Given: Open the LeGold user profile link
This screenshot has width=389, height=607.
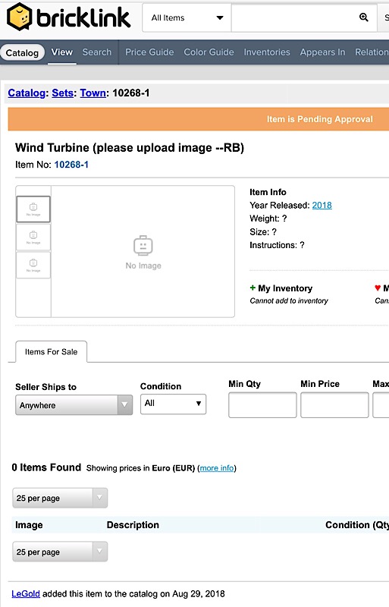Looking at the screenshot, I should click(26, 593).
